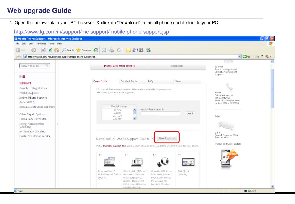295x204 pixels.
Task: Open the Tools menu
Action: pyautogui.click(x=52, y=44)
